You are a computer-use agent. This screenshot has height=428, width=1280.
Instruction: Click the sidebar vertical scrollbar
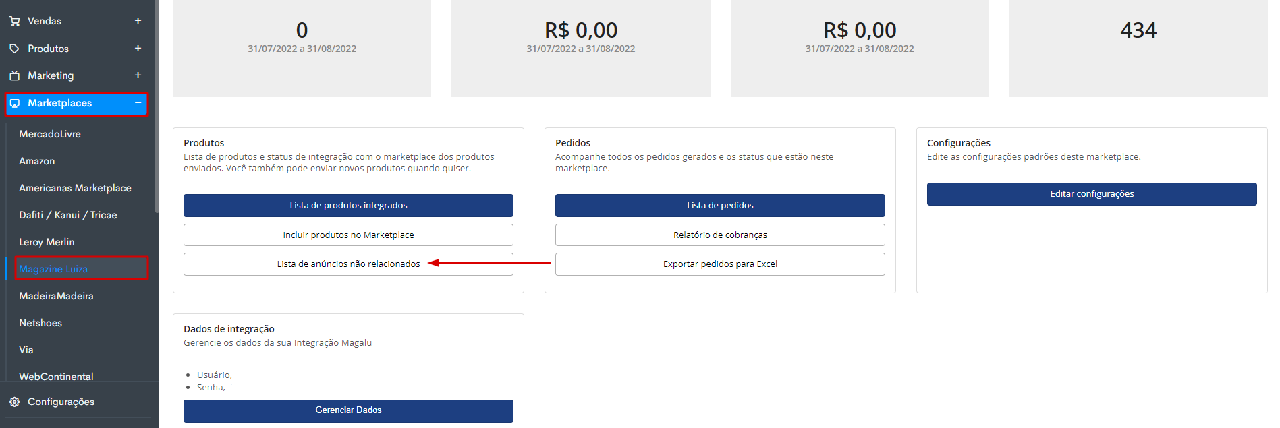click(157, 108)
